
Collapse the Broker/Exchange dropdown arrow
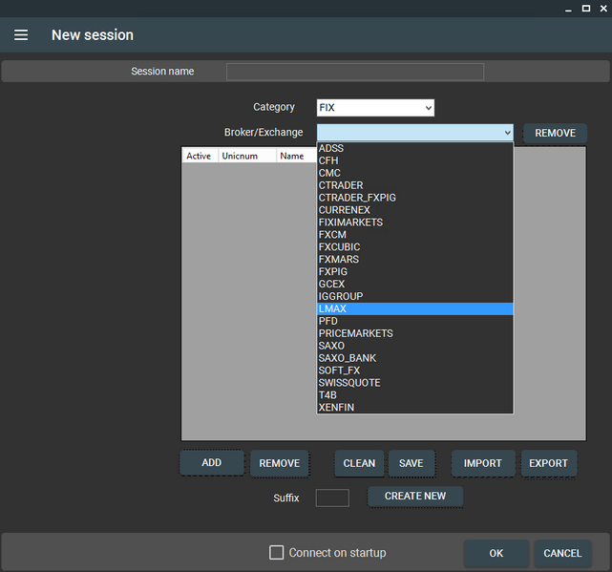point(505,133)
